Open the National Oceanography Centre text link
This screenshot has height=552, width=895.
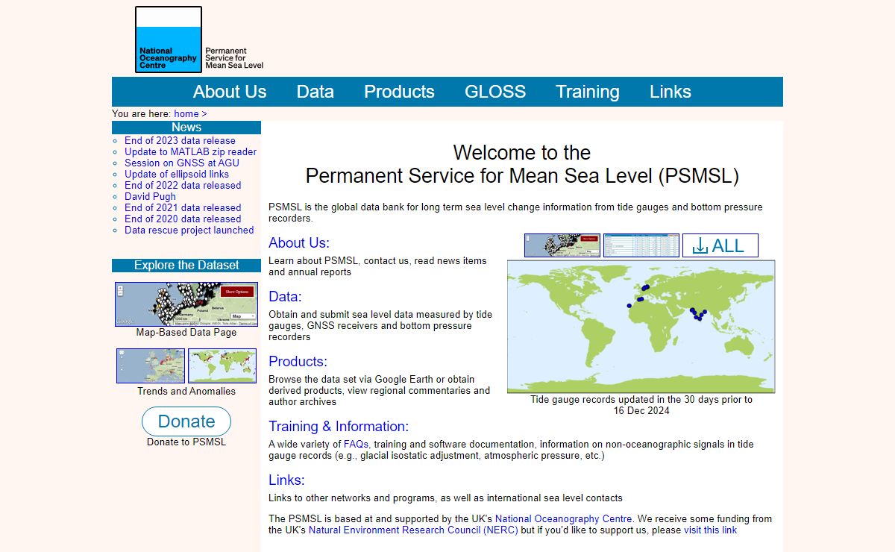(564, 518)
